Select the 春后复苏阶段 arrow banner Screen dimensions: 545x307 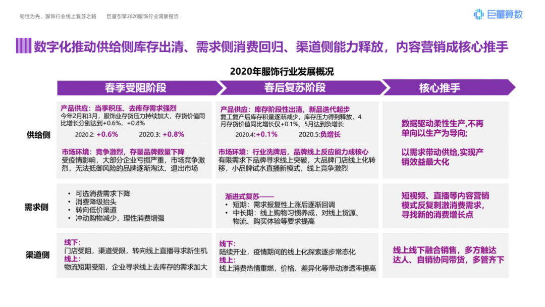pyautogui.click(x=295, y=87)
